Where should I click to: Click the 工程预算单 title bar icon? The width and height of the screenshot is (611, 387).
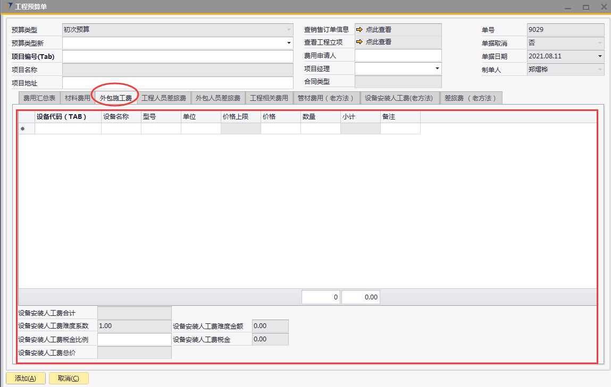click(9, 7)
